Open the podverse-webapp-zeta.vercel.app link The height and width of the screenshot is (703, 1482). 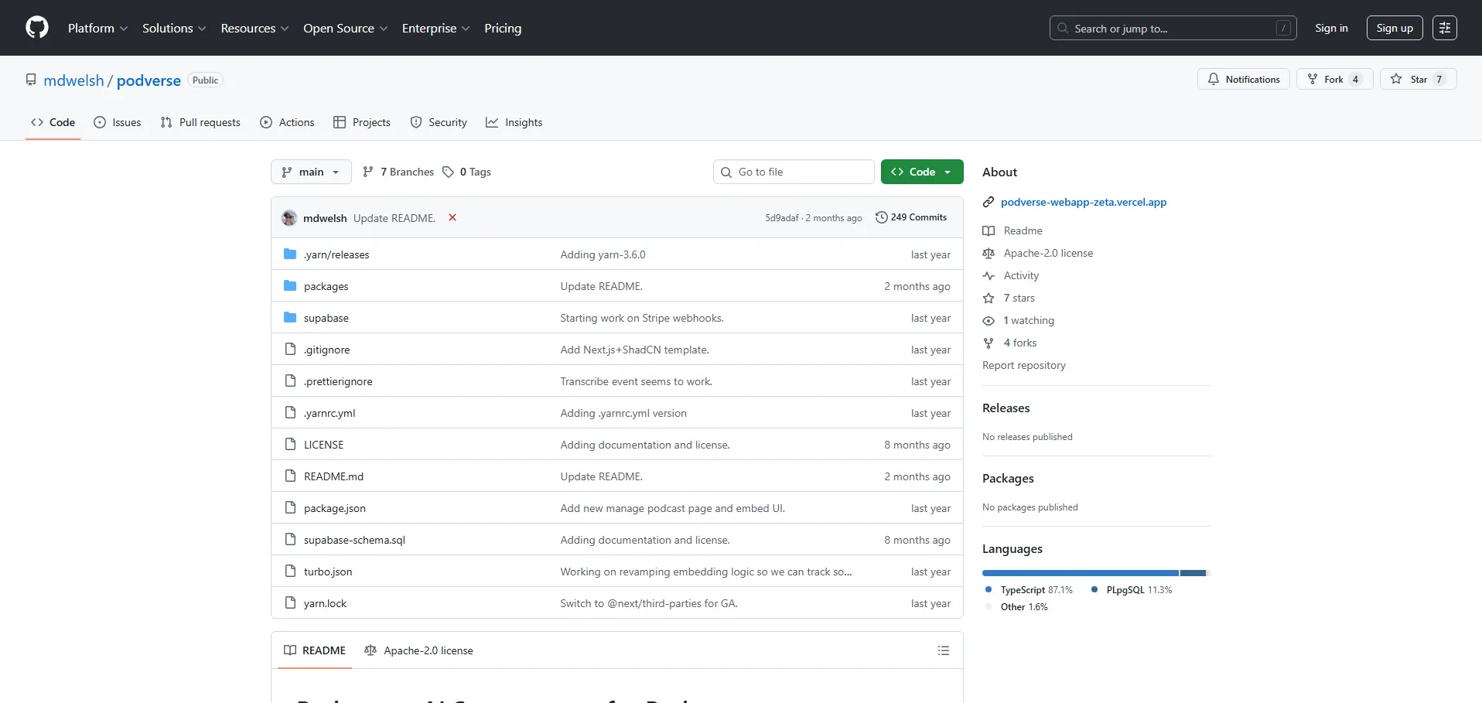(x=1083, y=202)
